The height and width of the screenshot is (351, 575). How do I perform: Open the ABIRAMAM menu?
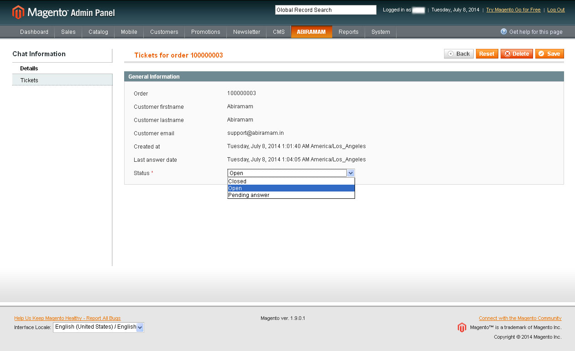[311, 32]
